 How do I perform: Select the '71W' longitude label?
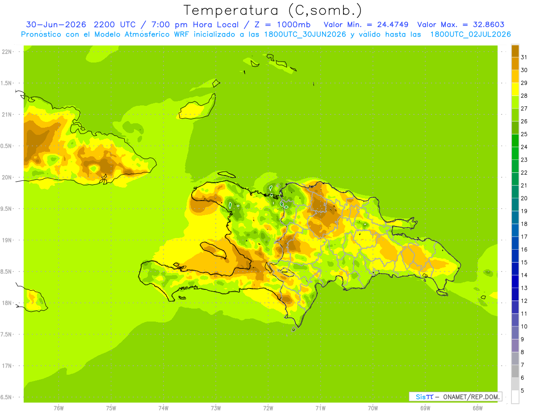320,408
